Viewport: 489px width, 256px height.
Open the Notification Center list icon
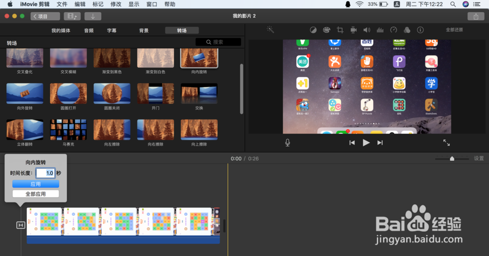tap(477, 4)
